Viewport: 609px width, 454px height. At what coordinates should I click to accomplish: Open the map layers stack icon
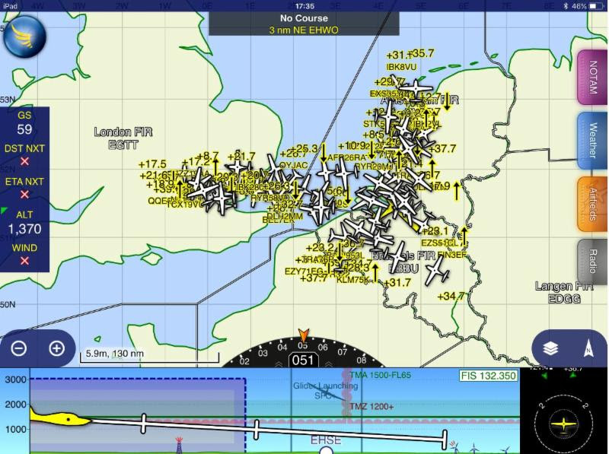coord(550,348)
